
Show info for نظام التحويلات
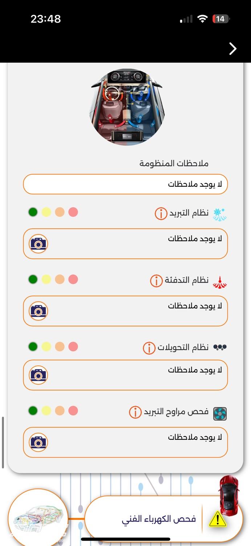[149, 348]
